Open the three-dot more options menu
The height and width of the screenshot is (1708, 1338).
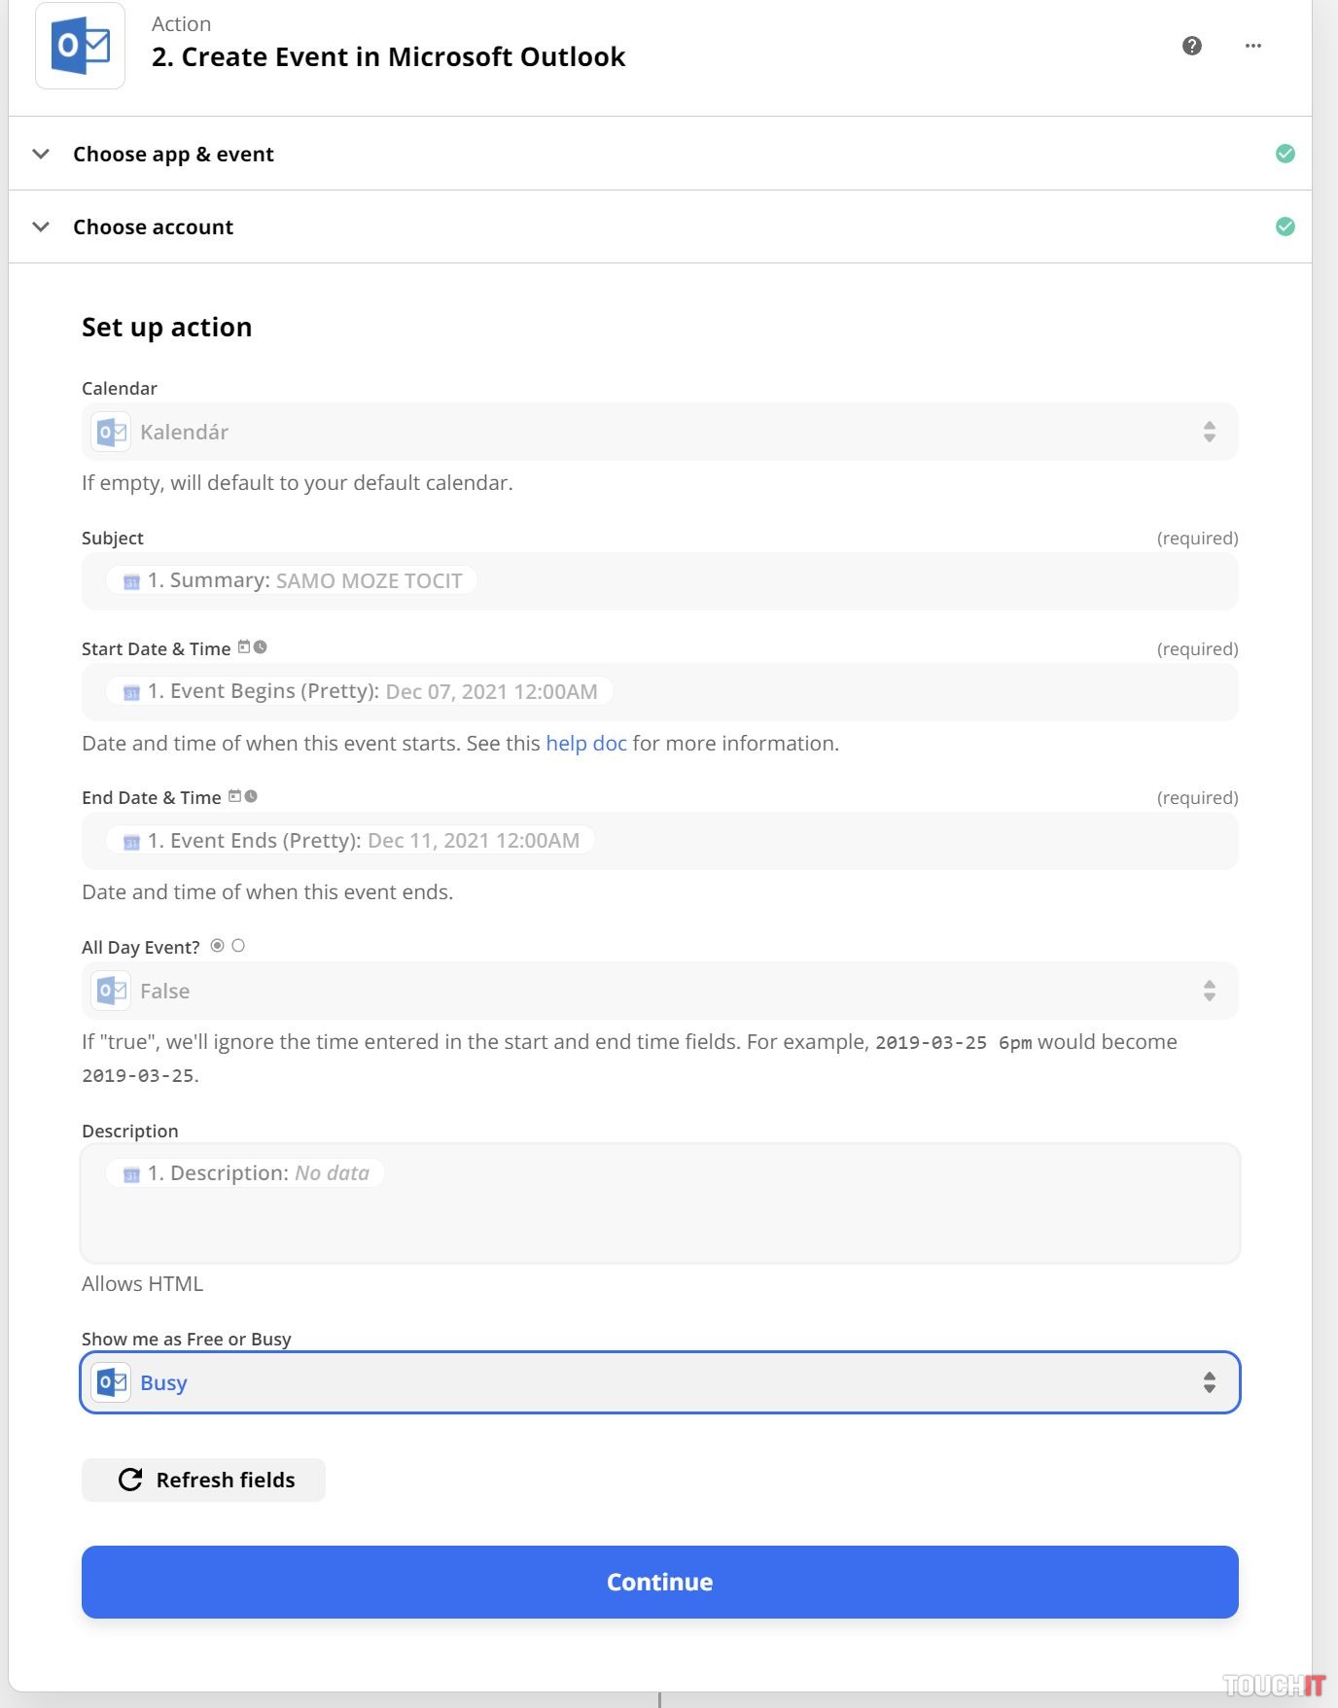(x=1252, y=46)
